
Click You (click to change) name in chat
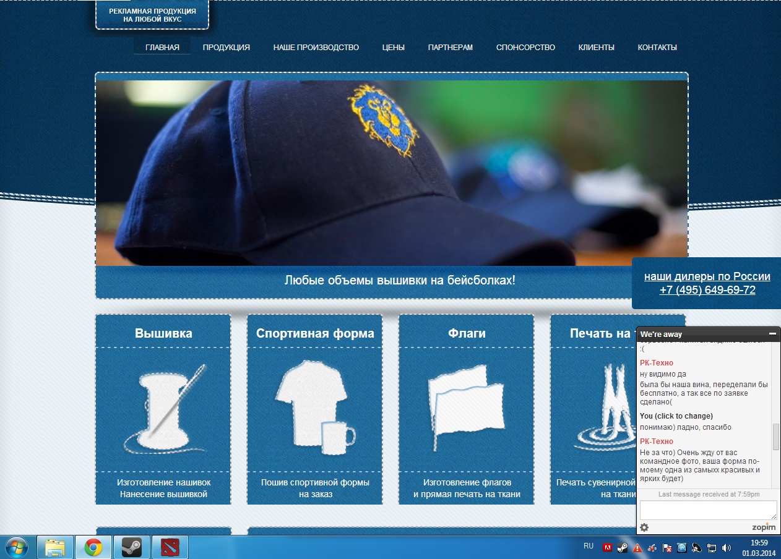pos(676,416)
